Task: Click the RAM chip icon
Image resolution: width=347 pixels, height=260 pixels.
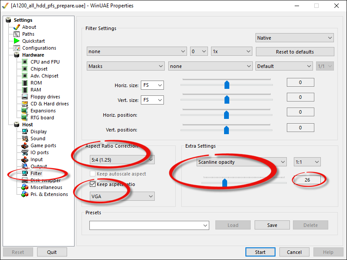Action: click(x=25, y=90)
